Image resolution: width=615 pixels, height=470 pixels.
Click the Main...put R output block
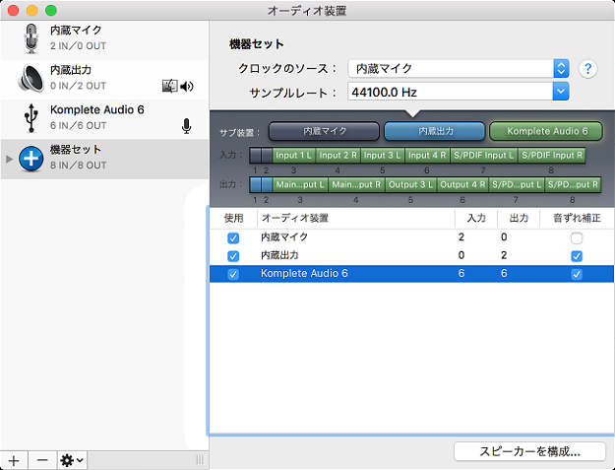pyautogui.click(x=356, y=184)
